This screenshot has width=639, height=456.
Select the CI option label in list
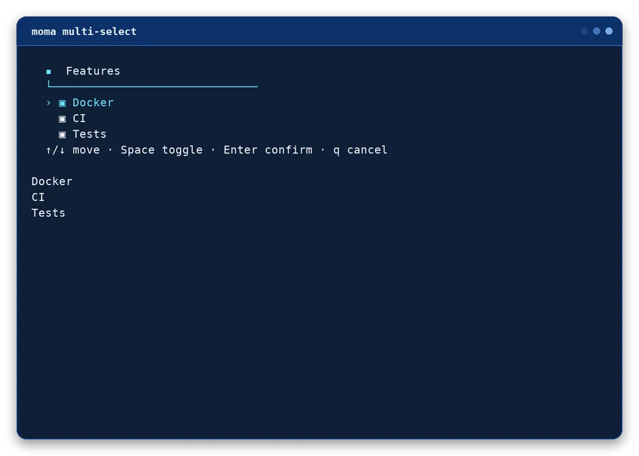(x=79, y=119)
